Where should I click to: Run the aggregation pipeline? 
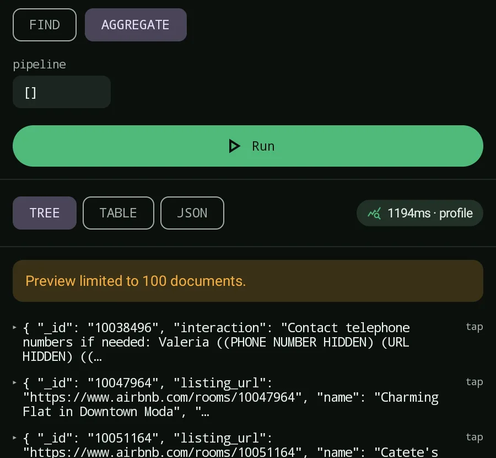248,146
